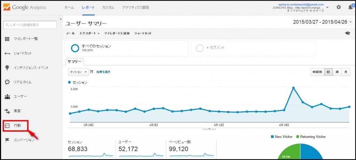Image resolution: width=356 pixels, height=160 pixels.
Task: Click the ショートカット toolbar button
Action: 143,33
